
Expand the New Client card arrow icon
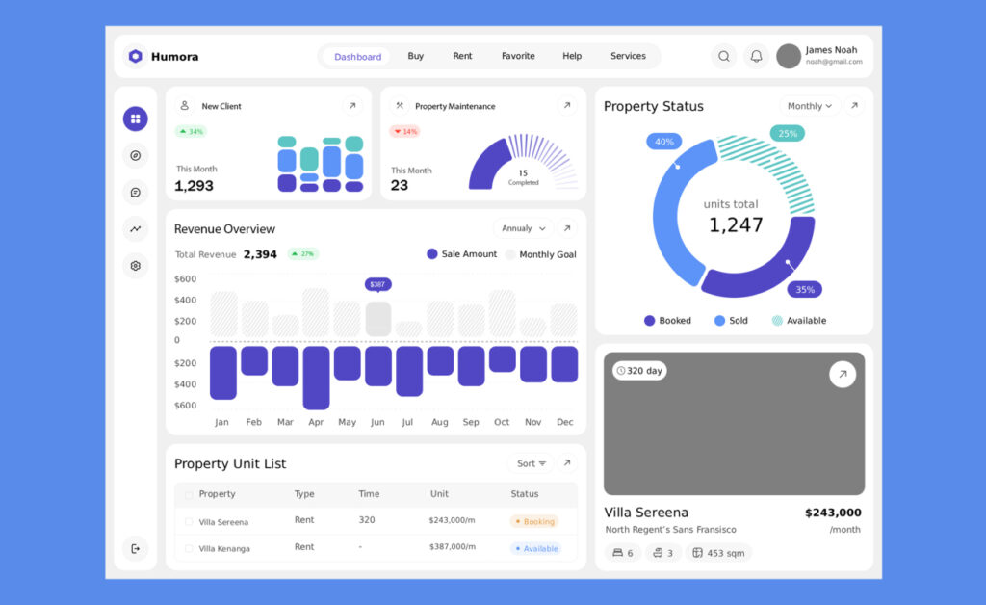click(352, 106)
